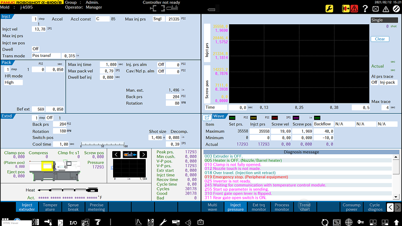Open the monitor screen icon in bottom right
Image resolution: width=402 pixels, height=226 pixels.
coord(337,222)
